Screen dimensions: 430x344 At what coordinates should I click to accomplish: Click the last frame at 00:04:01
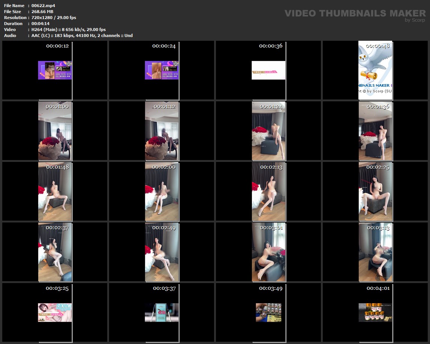(x=375, y=313)
